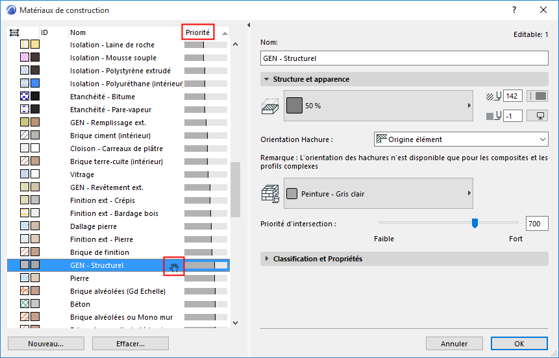Click the fill icon of Brique de finition
This screenshot has width=559, height=358.
tap(25, 252)
